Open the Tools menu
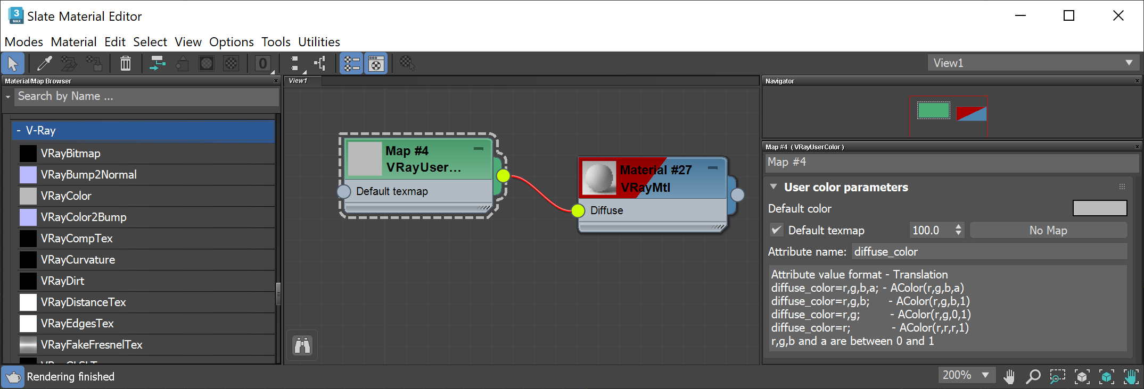Screen dimensions: 1144x389 pos(276,42)
